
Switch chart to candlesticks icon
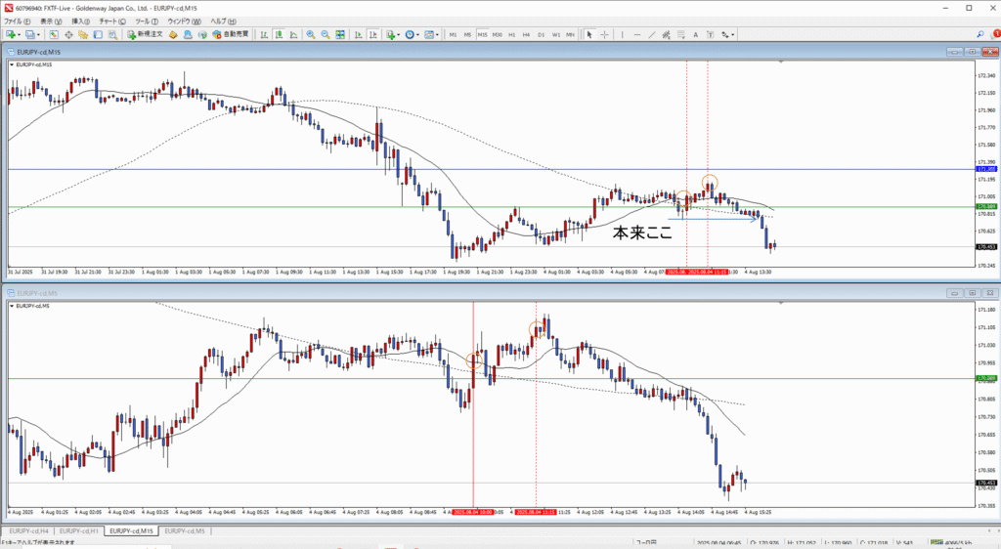tap(280, 34)
